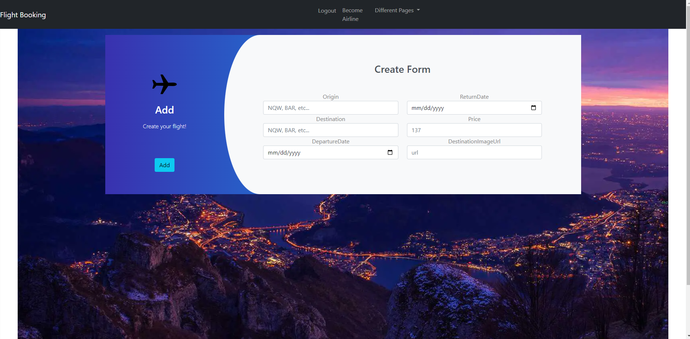The height and width of the screenshot is (339, 690).
Task: Select the Price field showing 137
Action: pos(474,130)
